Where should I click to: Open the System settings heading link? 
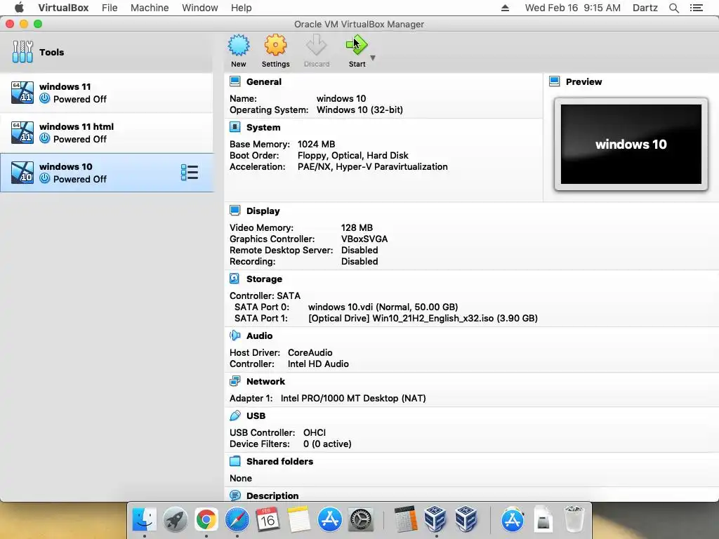click(x=263, y=128)
